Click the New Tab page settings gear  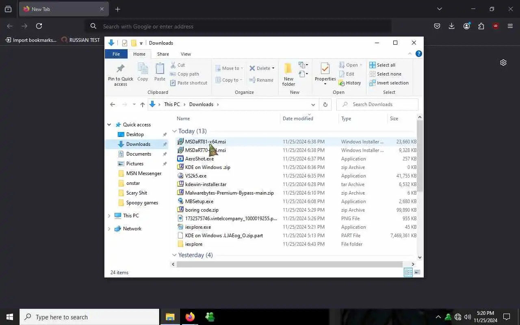tap(503, 63)
